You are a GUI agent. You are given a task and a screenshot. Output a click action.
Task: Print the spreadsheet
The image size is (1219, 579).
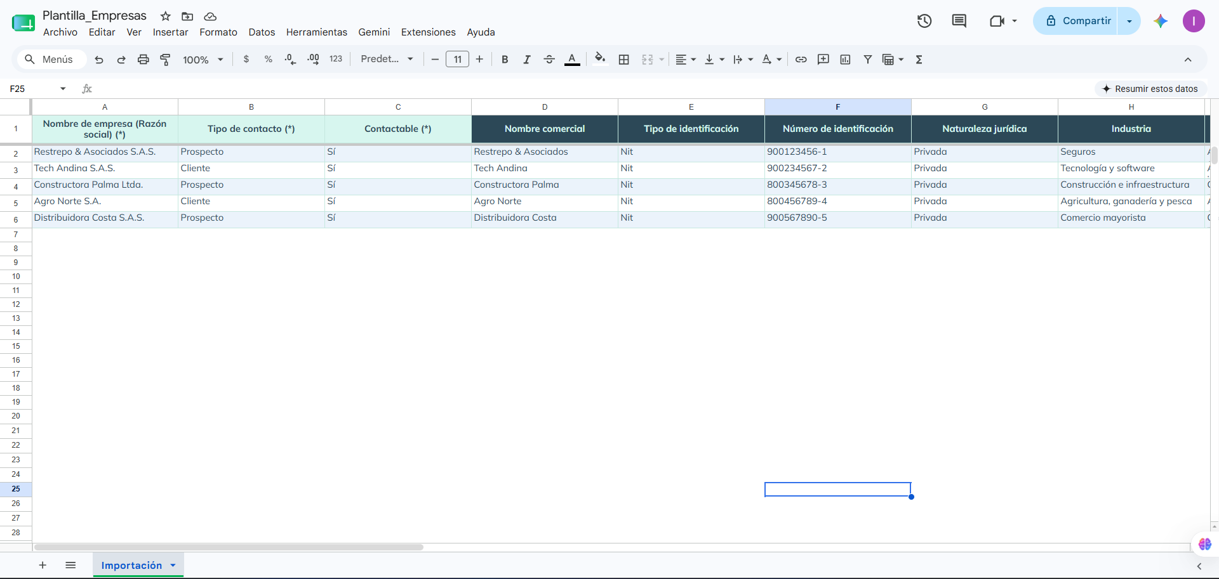coord(143,60)
